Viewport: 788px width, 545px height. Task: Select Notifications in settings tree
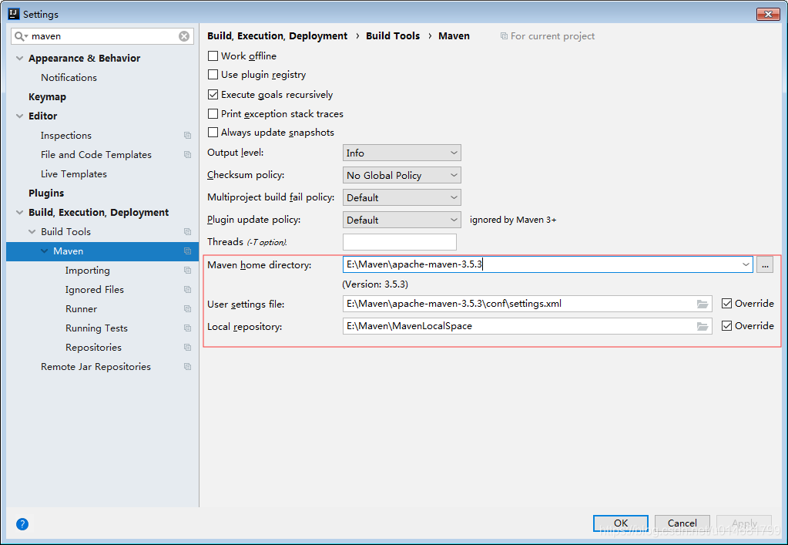tap(69, 77)
